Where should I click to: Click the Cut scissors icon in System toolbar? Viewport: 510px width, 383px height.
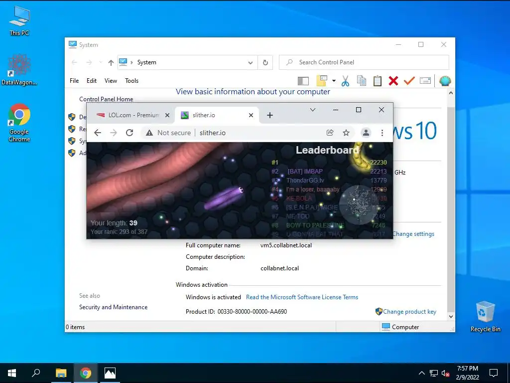[345, 81]
